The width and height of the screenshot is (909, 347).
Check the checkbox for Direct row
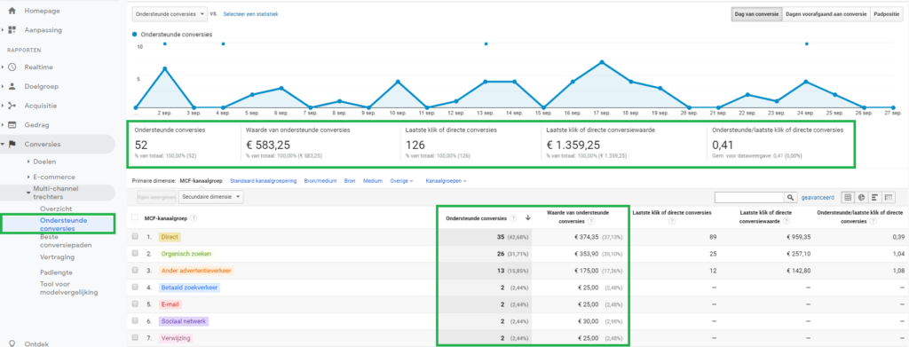coord(135,237)
